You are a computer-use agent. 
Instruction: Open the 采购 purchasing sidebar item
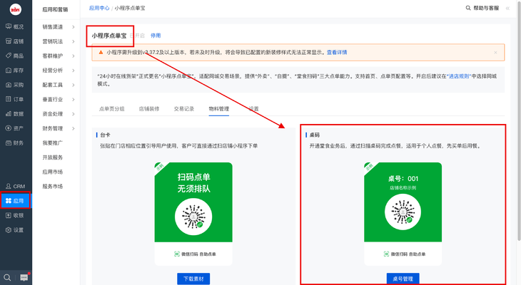click(x=15, y=85)
